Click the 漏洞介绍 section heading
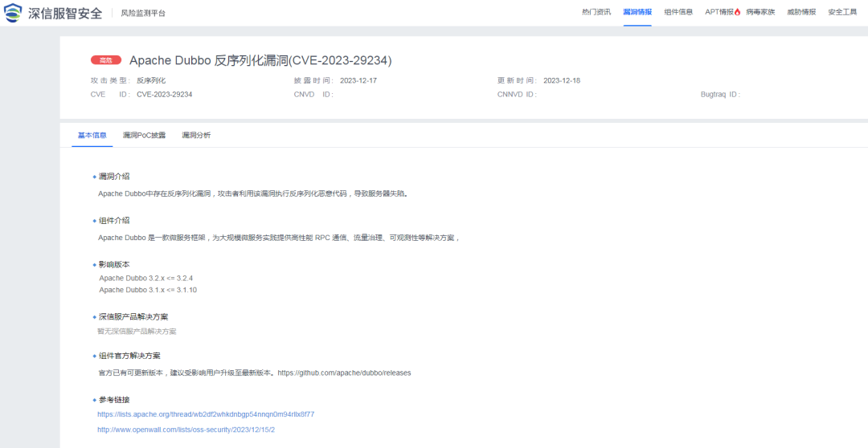The height and width of the screenshot is (448, 868). pyautogui.click(x=114, y=177)
